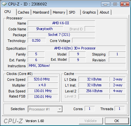
Task: Click the empty Revision field
Action: click(x=117, y=60)
